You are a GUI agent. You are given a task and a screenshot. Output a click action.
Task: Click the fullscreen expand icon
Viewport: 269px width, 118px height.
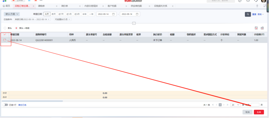click(265, 6)
